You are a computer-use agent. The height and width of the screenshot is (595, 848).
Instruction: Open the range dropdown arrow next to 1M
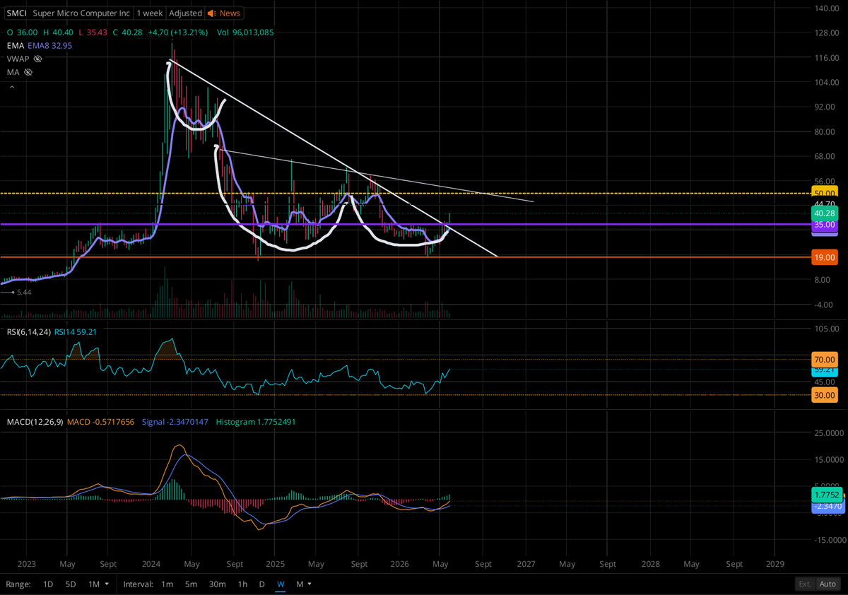[107, 584]
